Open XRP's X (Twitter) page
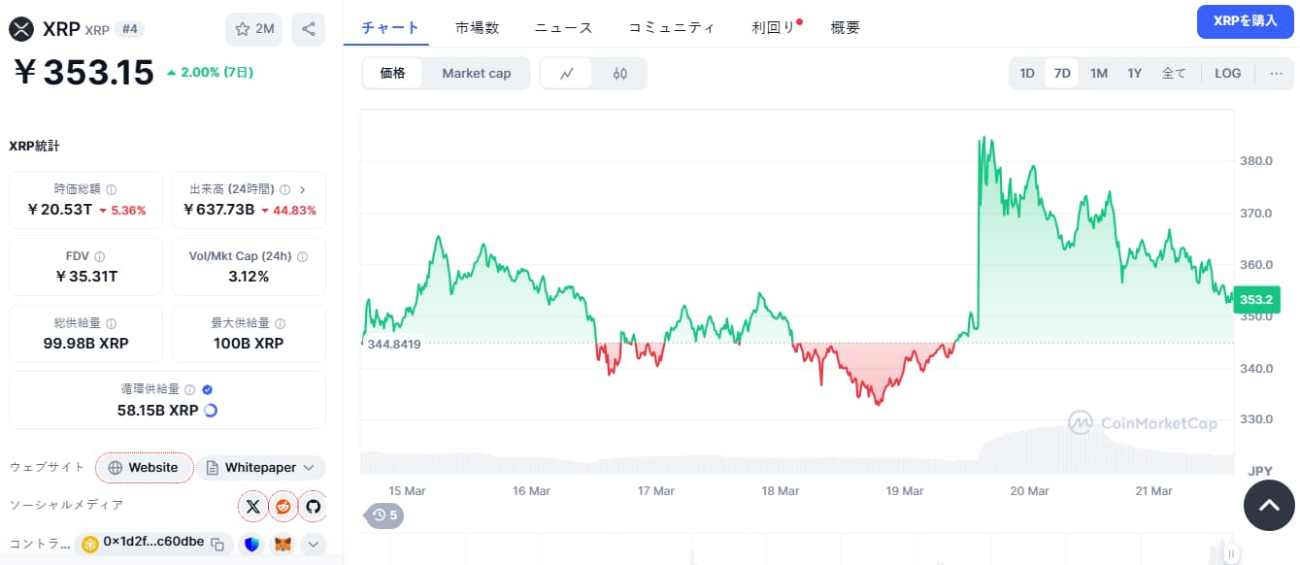1300x565 pixels. (x=252, y=506)
